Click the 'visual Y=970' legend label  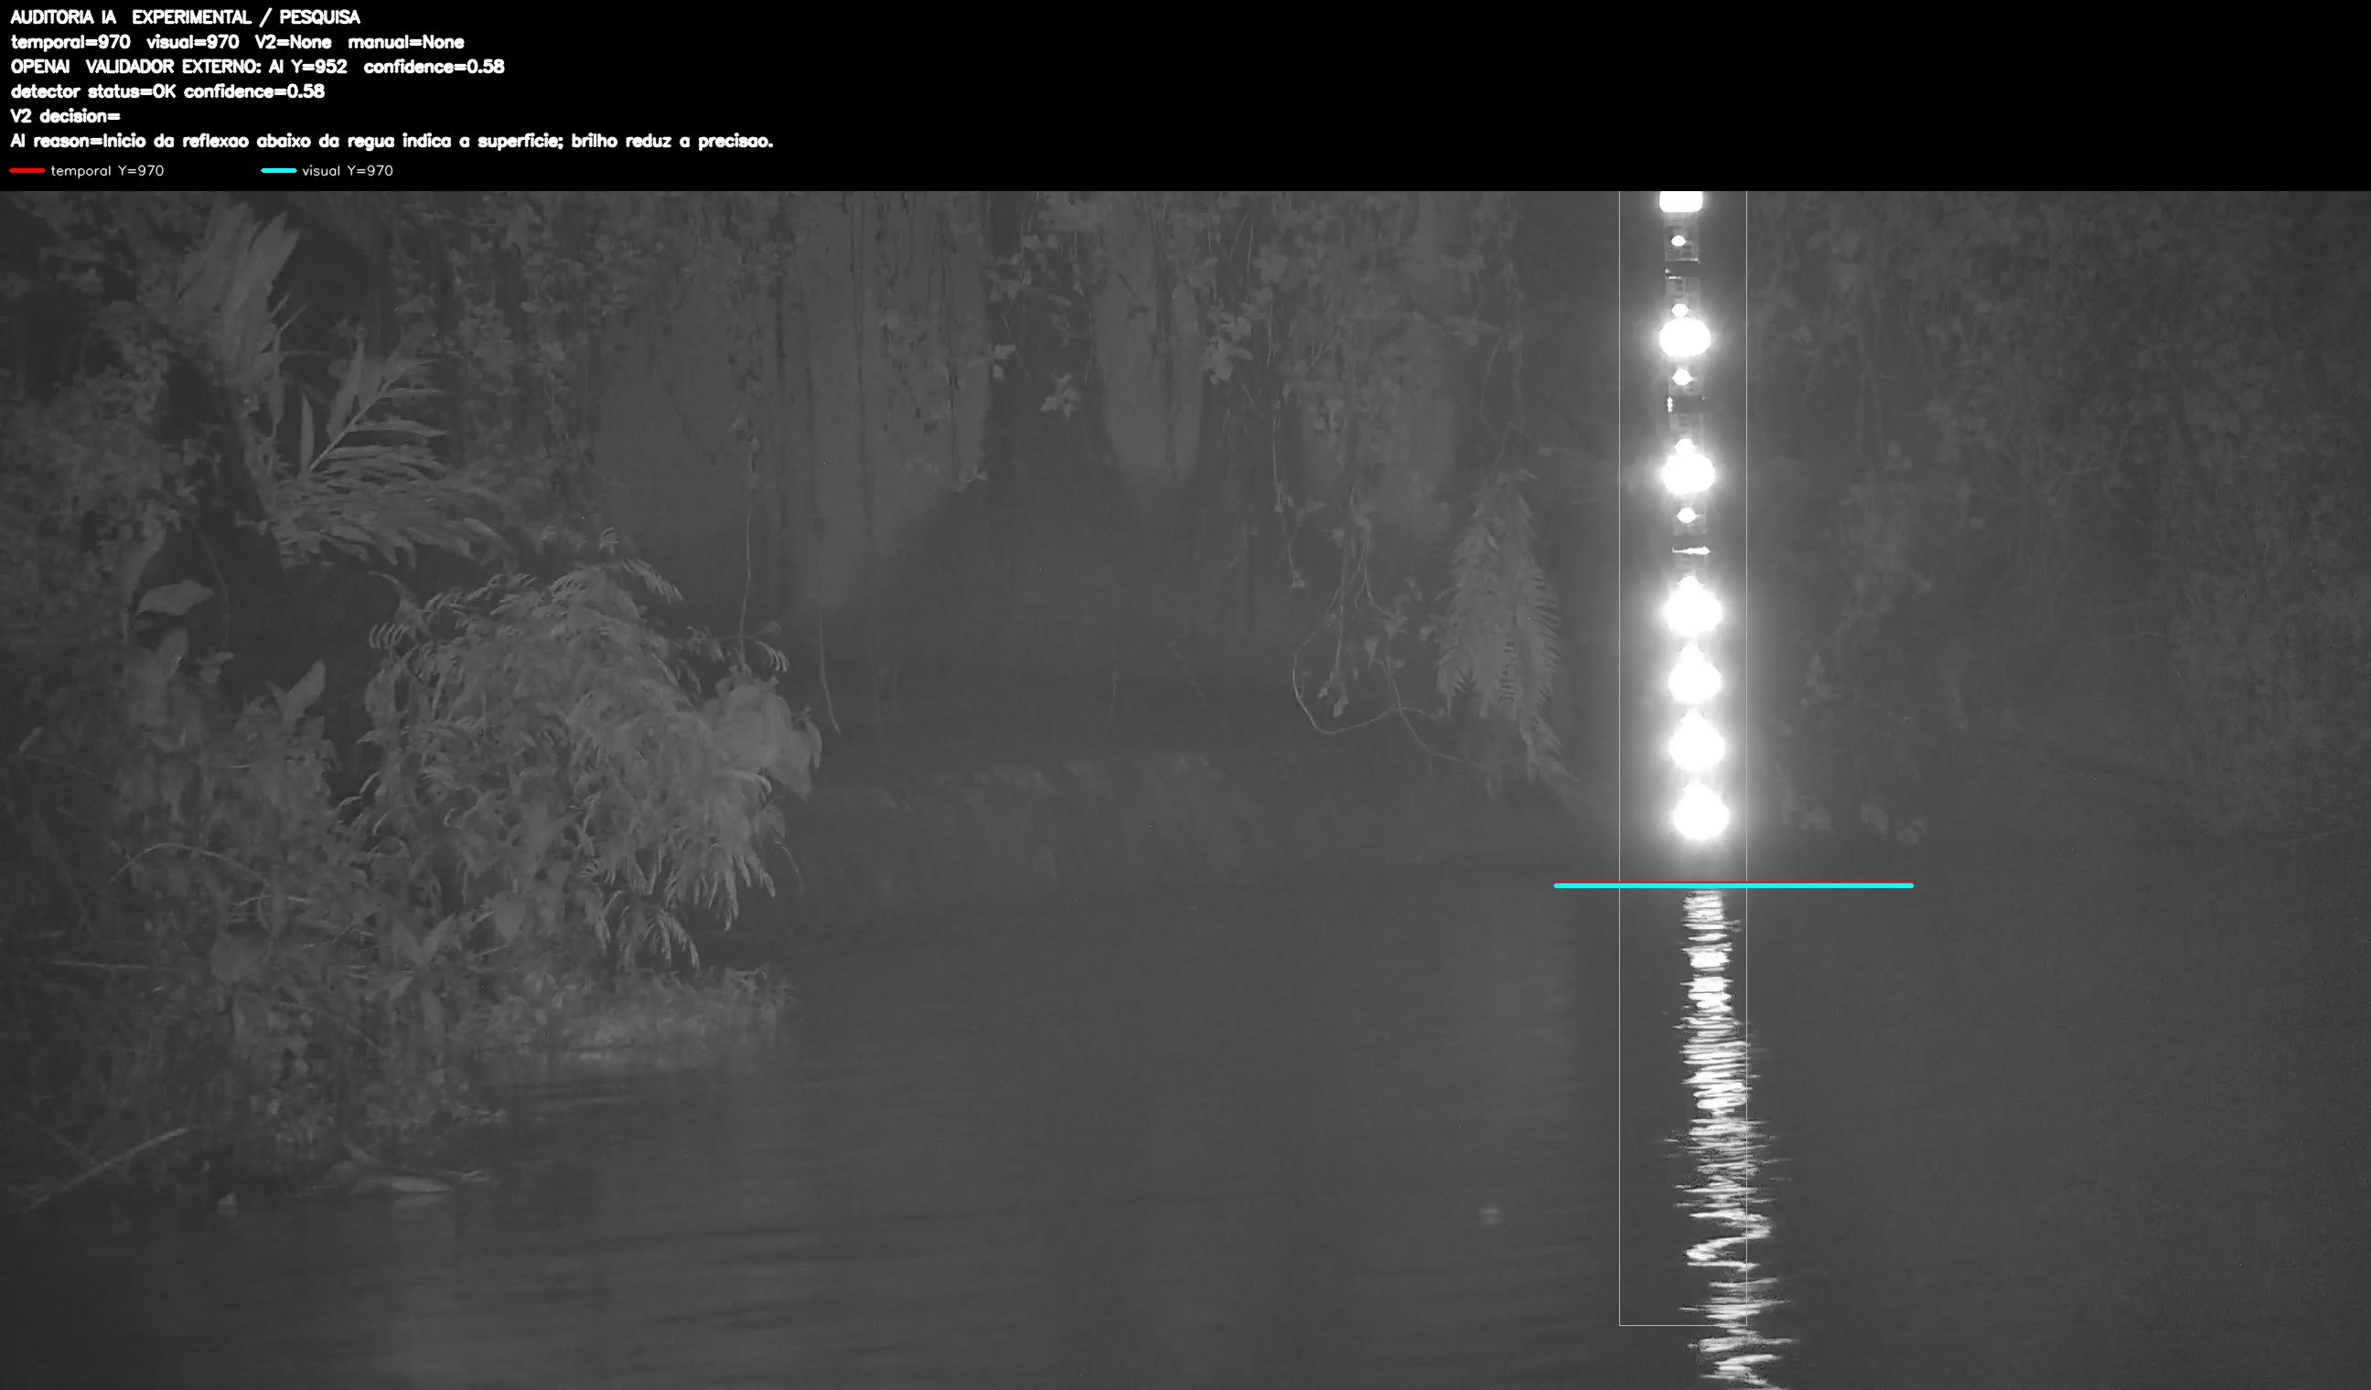pyautogui.click(x=348, y=170)
